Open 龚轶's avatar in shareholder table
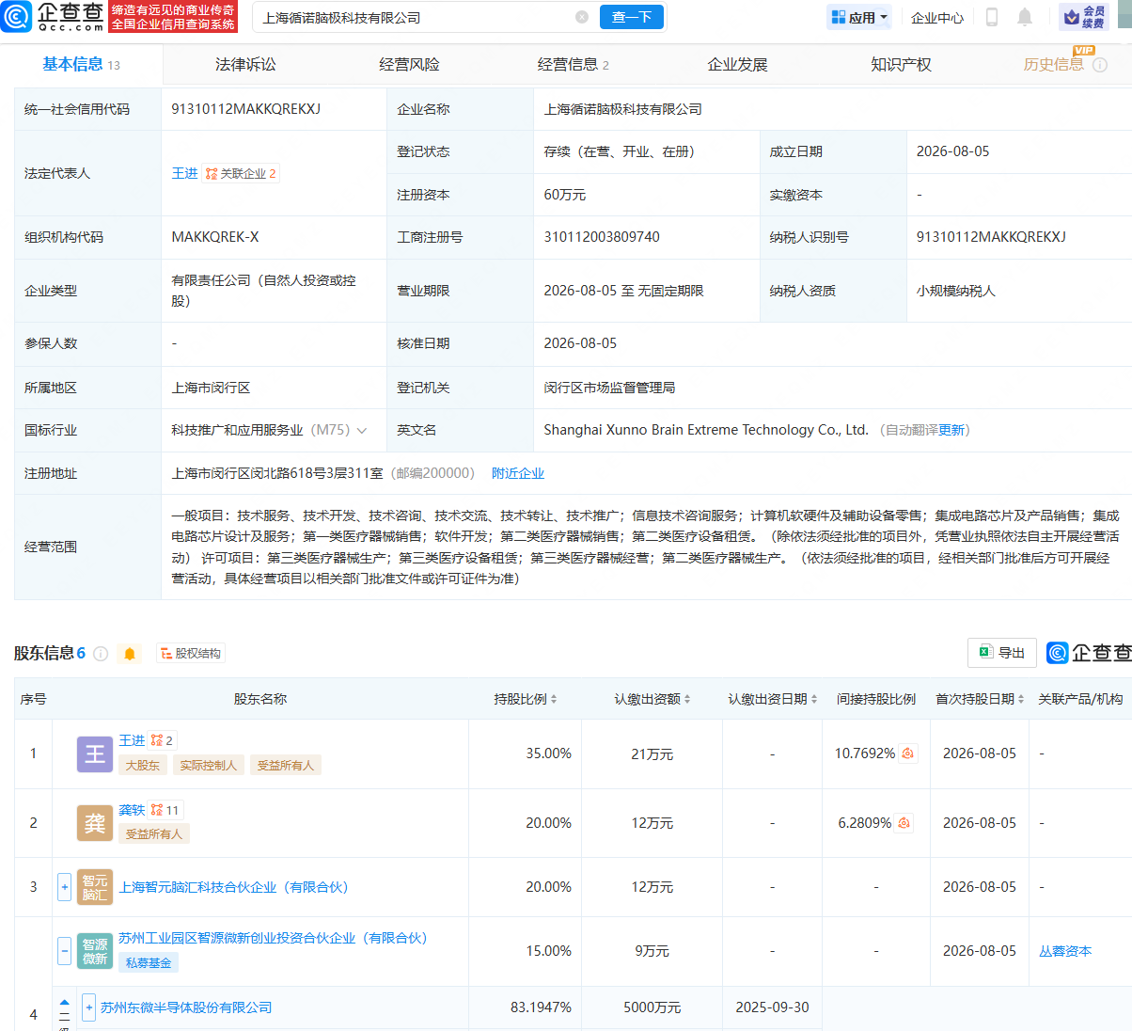The width and height of the screenshot is (1132, 1031). pyautogui.click(x=95, y=823)
